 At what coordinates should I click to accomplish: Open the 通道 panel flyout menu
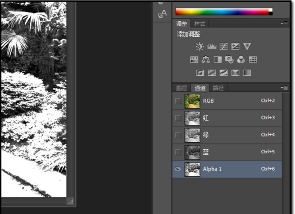[284, 88]
